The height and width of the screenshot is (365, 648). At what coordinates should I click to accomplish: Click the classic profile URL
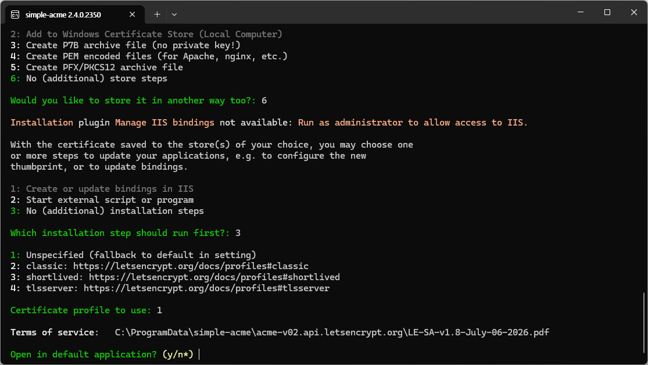click(191, 266)
